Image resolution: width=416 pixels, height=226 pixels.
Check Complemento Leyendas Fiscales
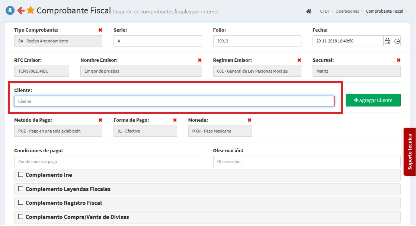pos(21,189)
